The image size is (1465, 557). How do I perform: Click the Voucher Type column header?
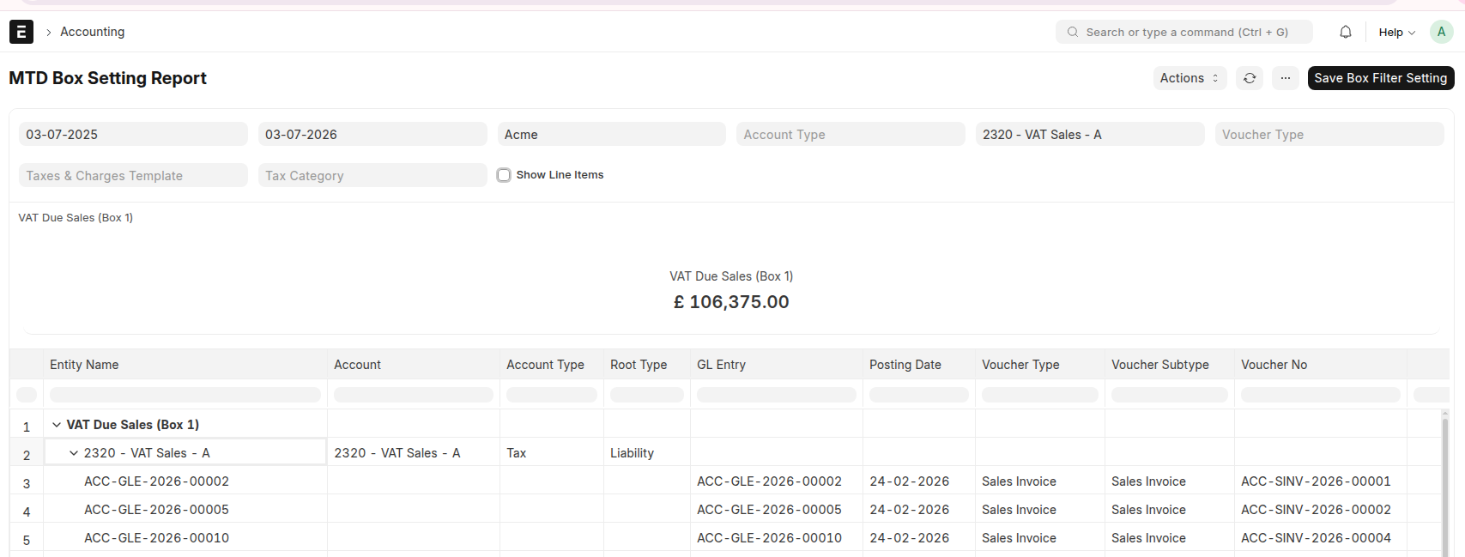pos(1040,365)
